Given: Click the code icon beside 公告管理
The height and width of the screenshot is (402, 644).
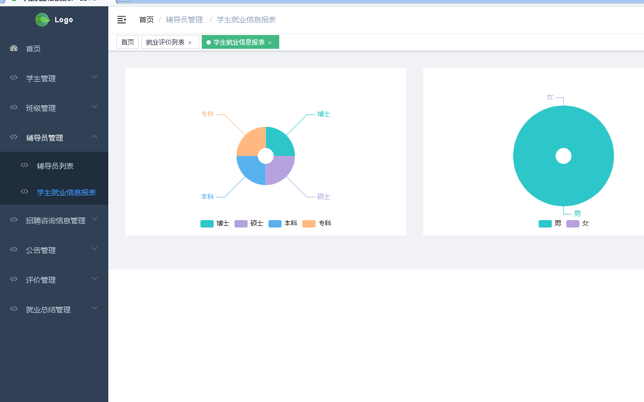Looking at the screenshot, I should tap(14, 249).
